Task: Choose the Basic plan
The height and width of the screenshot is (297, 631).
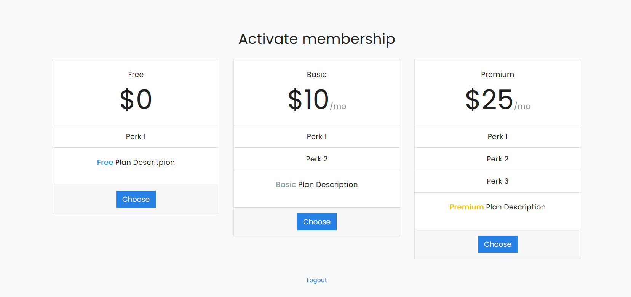Action: (x=317, y=222)
